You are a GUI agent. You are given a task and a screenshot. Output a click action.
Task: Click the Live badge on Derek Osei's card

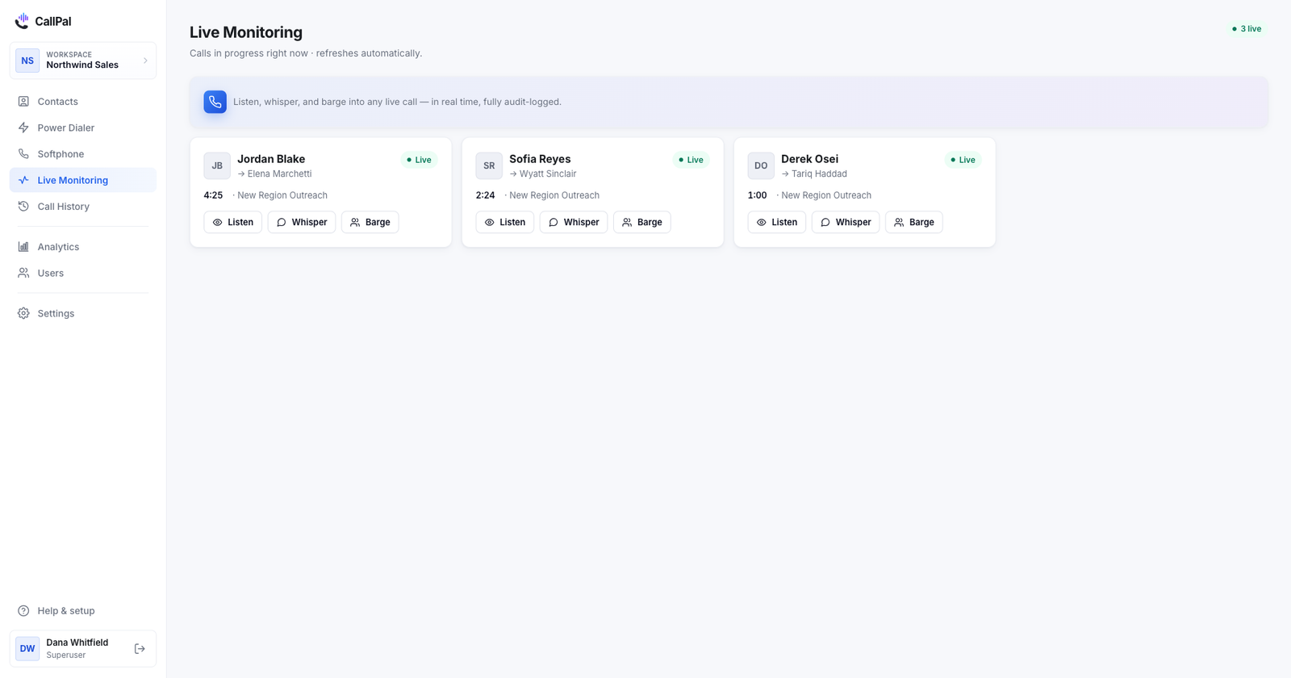point(963,160)
